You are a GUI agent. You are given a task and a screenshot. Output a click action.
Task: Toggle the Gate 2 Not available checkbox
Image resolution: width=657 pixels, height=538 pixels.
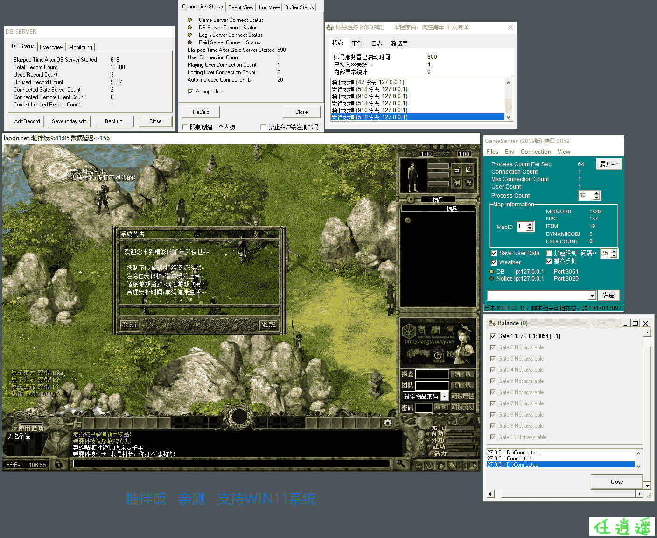[493, 347]
